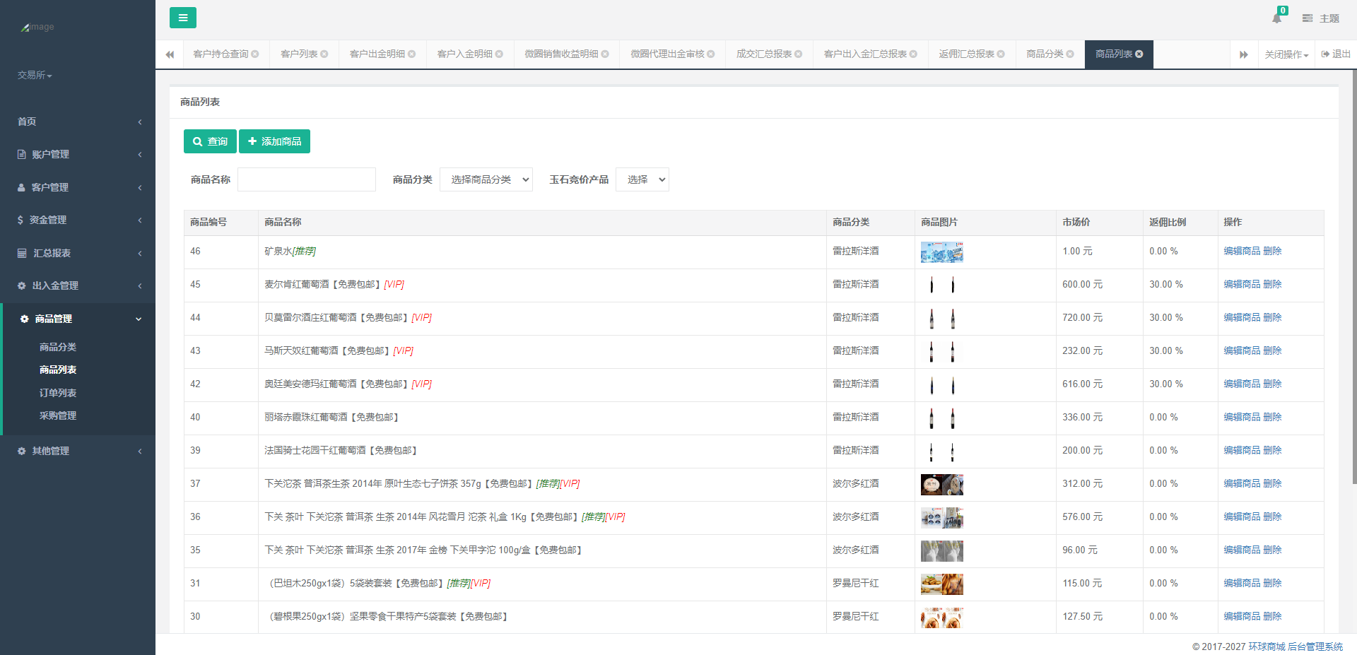Click the 环球商城 后台管理系统 footer link
Viewport: 1357px width, 655px height.
[1296, 647]
